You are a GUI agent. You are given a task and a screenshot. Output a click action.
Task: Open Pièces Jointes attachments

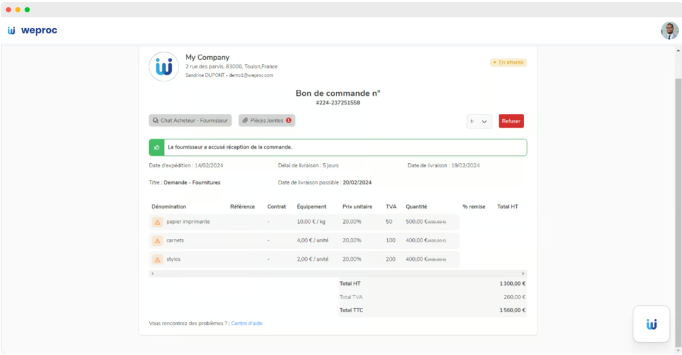[266, 121]
